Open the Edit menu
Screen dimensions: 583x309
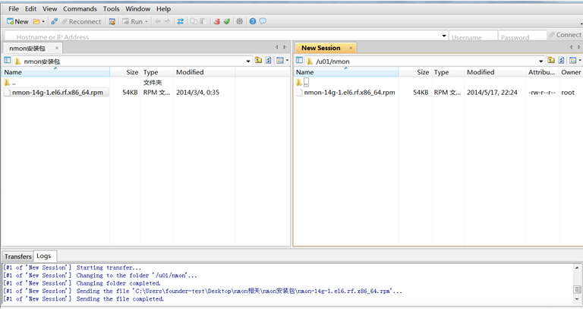(31, 9)
